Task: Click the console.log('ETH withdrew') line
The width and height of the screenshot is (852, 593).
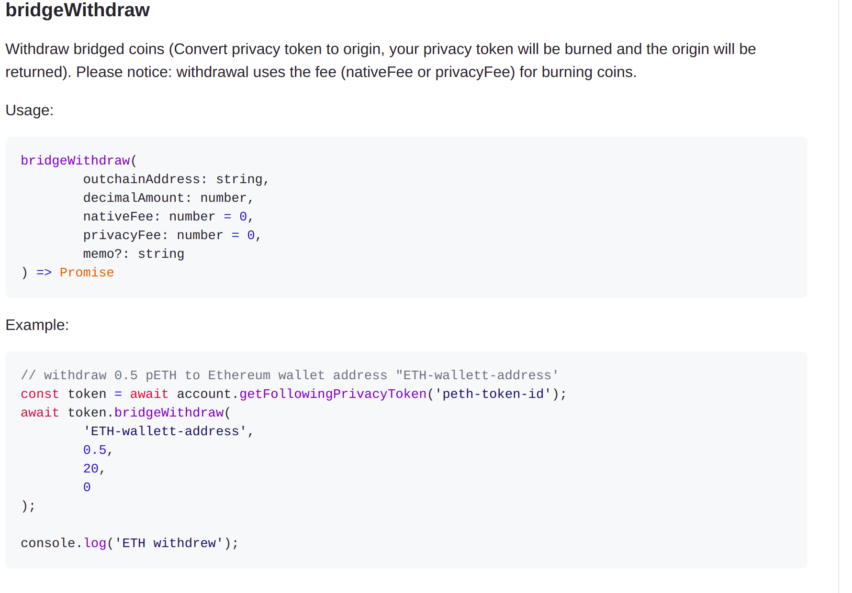Action: [130, 543]
